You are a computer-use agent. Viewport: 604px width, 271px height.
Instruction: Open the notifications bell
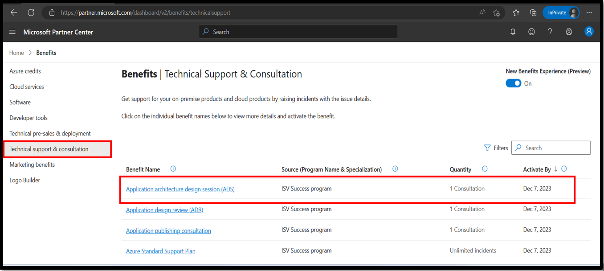pyautogui.click(x=513, y=32)
